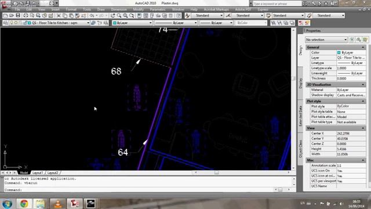Image resolution: width=371 pixels, height=209 pixels.
Task: Open the Express menu
Action: tap(263, 9)
